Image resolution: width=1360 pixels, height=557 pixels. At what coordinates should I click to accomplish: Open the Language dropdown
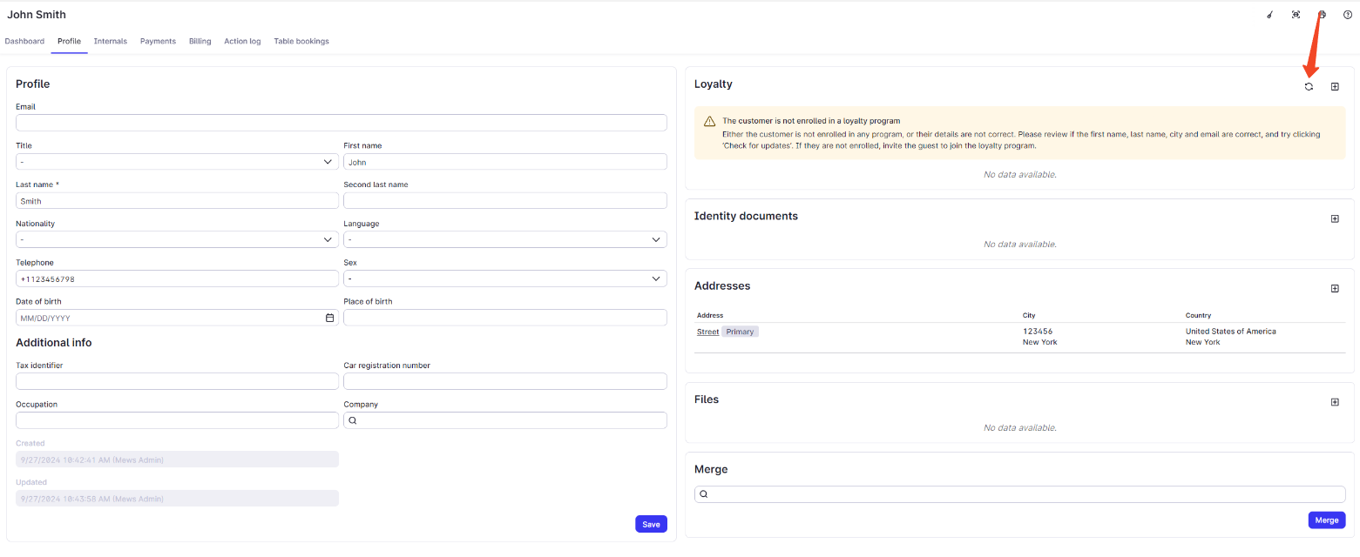click(505, 239)
